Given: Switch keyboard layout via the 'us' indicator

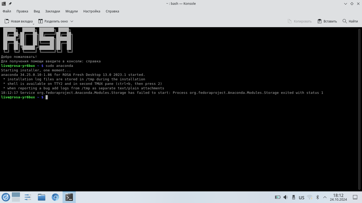Looking at the screenshot, I should coord(302,197).
